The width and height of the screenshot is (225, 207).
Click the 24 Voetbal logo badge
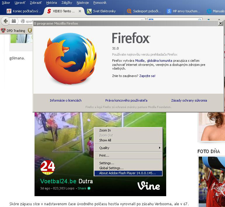(47, 167)
